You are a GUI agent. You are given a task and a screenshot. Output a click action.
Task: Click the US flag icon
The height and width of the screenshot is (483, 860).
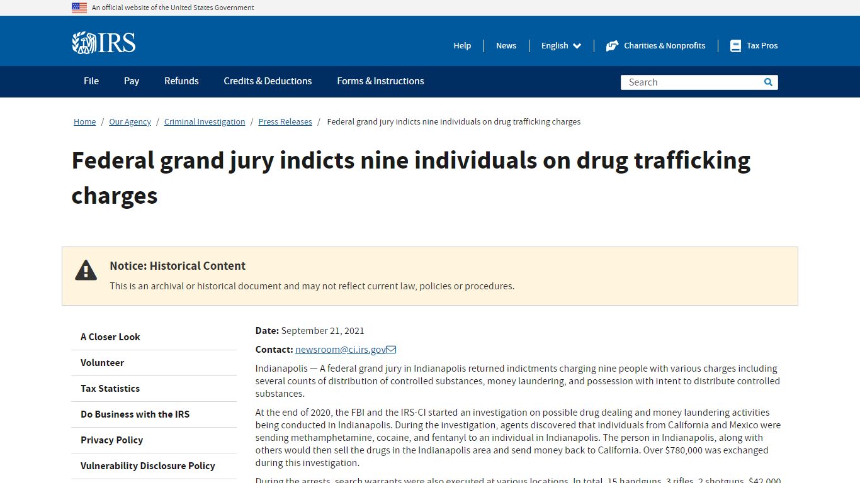(x=79, y=8)
